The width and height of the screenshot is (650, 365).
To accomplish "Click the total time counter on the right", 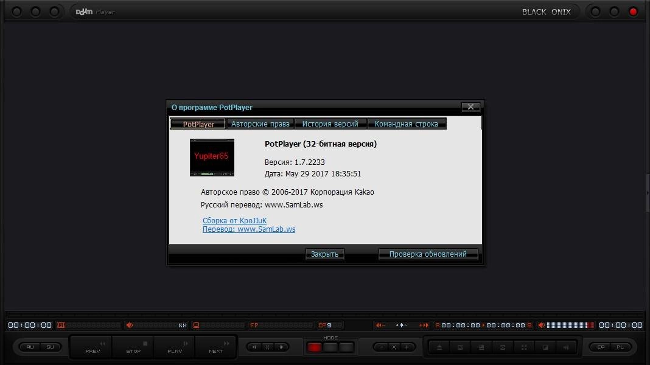I will tap(621, 325).
